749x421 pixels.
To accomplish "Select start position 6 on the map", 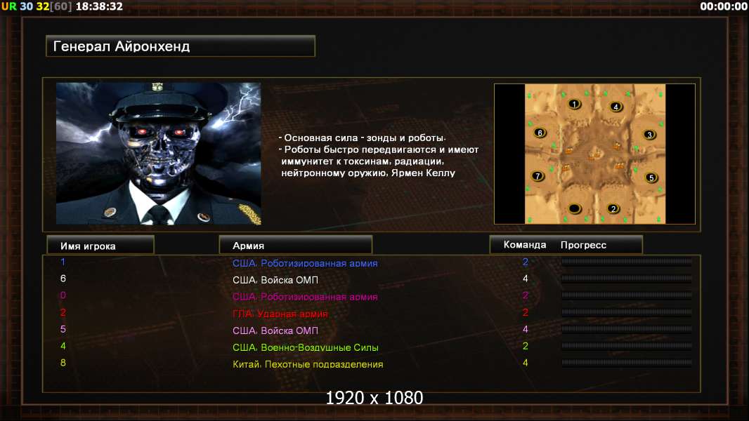I will tap(540, 133).
